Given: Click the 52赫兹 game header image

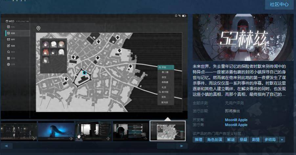Looking at the screenshot, I should (x=243, y=37).
